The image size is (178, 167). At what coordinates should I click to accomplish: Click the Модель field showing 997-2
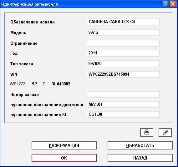[x=123, y=33]
